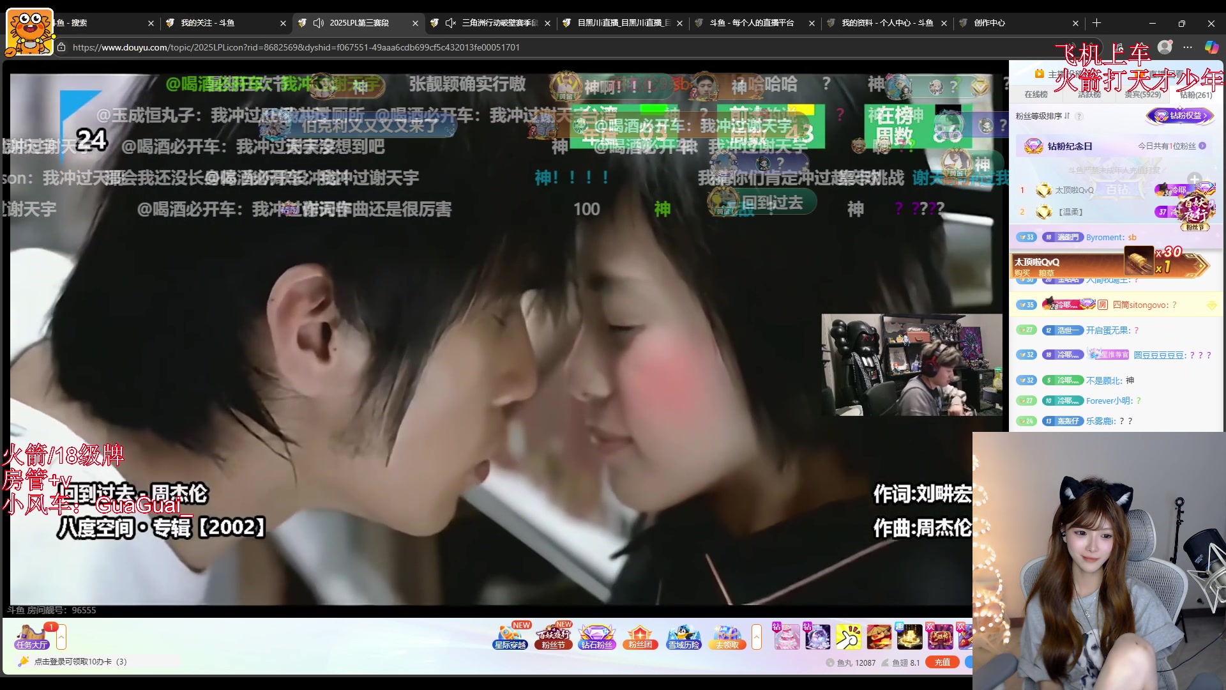Image resolution: width=1226 pixels, height=690 pixels.
Task: Expand the arrow beside 任务大厅
Action: pos(61,637)
